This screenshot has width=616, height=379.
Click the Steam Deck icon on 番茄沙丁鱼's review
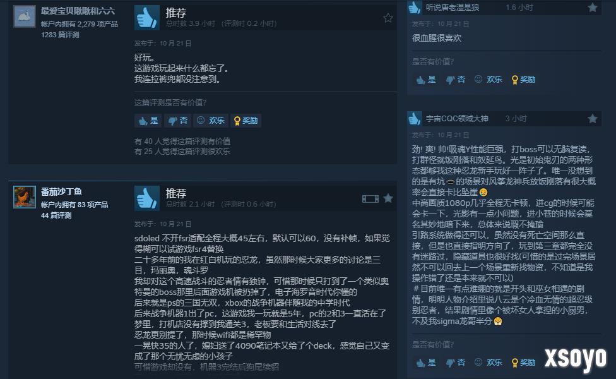(x=370, y=199)
